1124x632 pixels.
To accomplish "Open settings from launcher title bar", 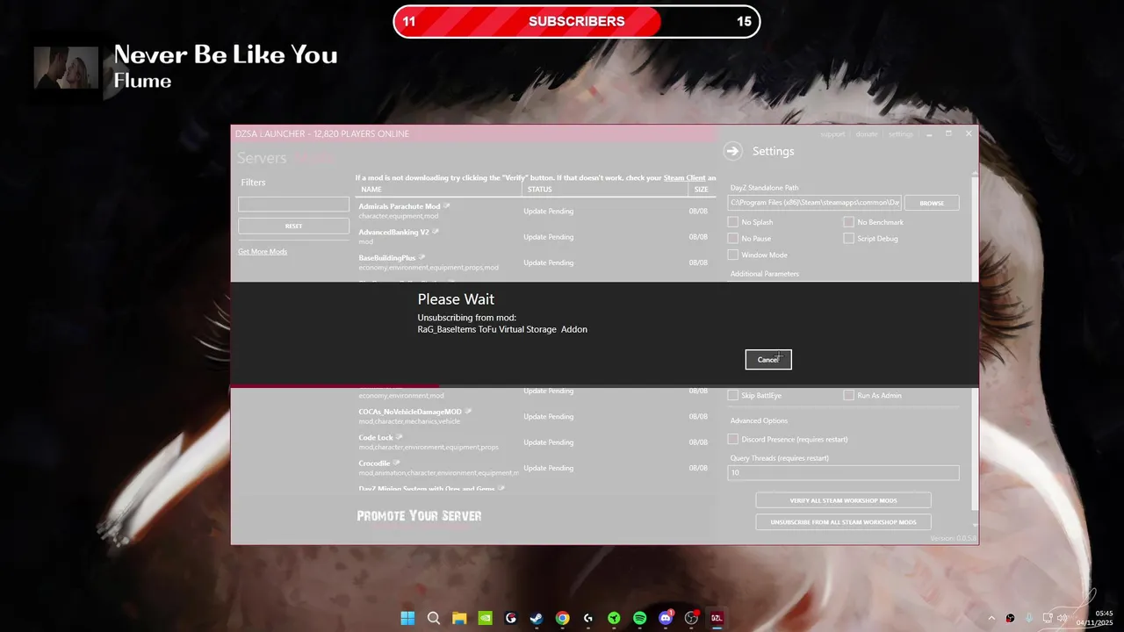I will pyautogui.click(x=901, y=134).
